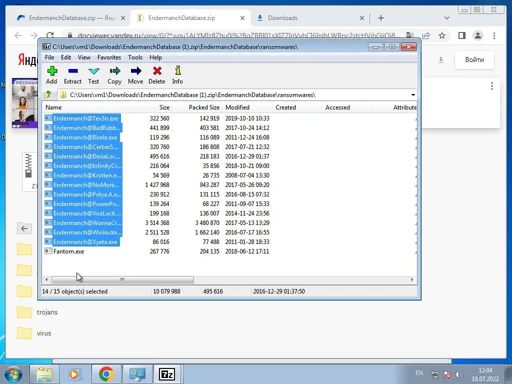512x384 pixels.
Task: Click the volume icon in system tray
Action: (x=459, y=374)
